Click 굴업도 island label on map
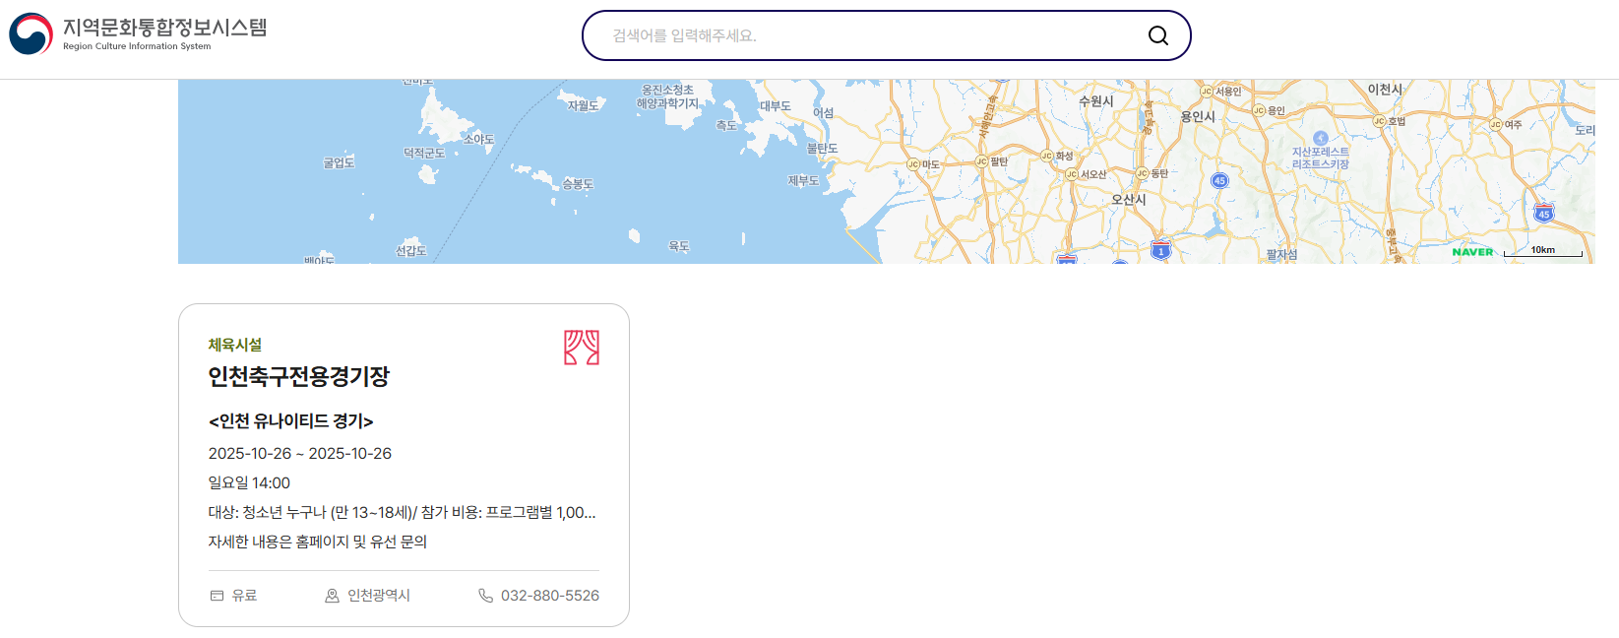 340,163
